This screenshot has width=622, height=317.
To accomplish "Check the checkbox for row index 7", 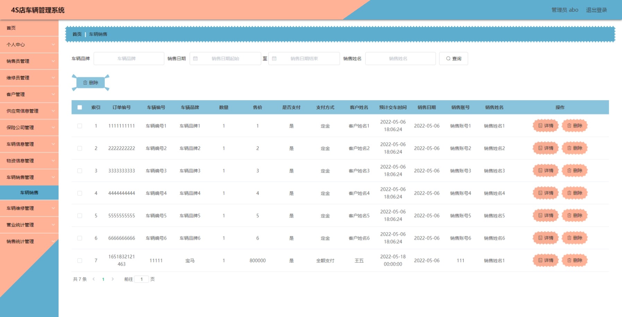I will click(x=80, y=261).
